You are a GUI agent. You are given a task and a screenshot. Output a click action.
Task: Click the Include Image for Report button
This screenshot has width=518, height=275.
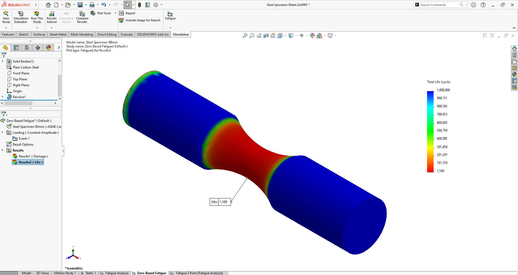pos(143,20)
